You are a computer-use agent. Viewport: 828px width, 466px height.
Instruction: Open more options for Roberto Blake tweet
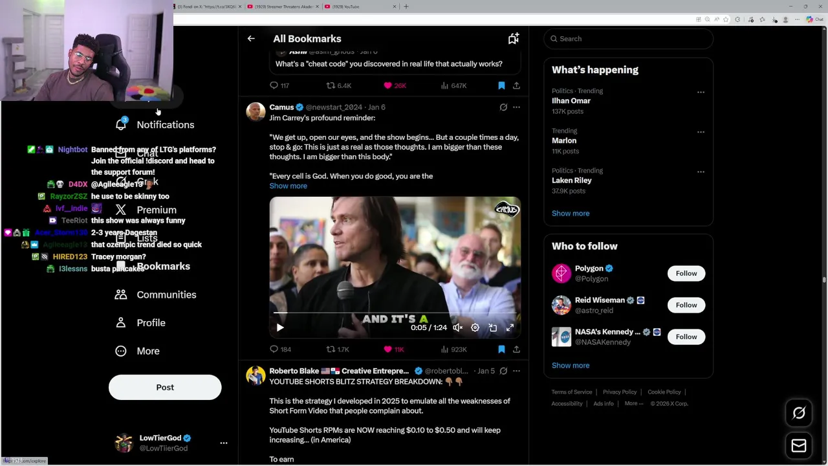[x=516, y=371]
